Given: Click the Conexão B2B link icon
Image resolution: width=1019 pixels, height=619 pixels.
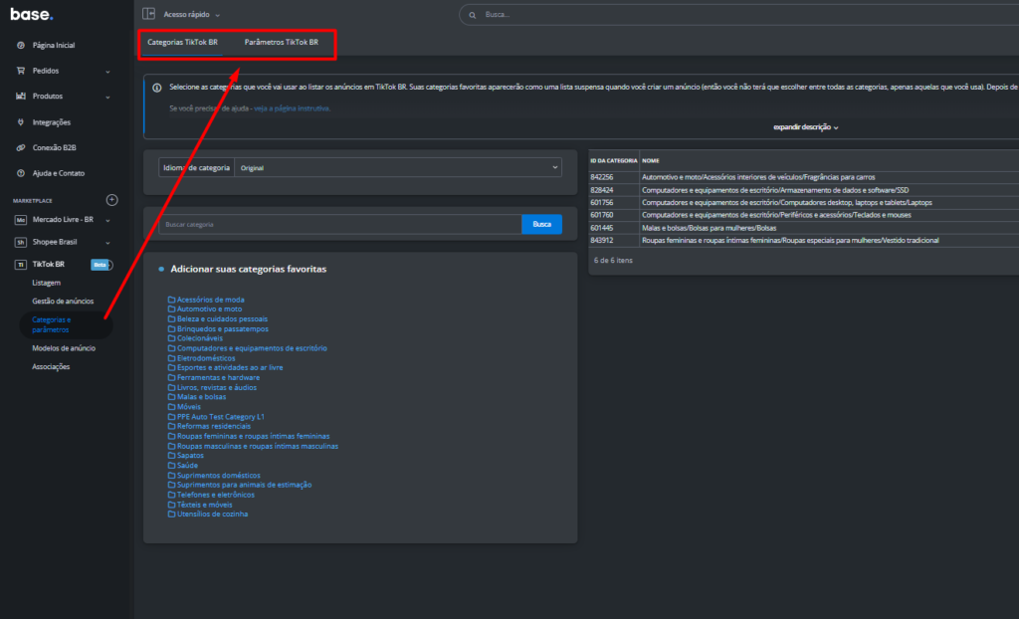Looking at the screenshot, I should click(x=21, y=147).
